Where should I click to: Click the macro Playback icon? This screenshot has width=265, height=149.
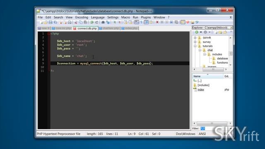coord(167,22)
